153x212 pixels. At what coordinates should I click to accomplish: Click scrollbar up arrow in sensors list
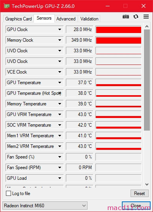[147, 26]
